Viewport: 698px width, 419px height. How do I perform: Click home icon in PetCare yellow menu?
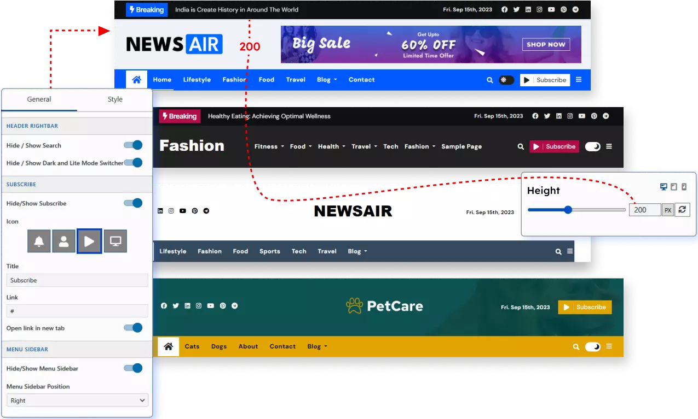(x=169, y=346)
